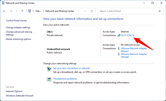Select the Net... breadcrumb item
The image size is (166, 101).
coord(38,11)
